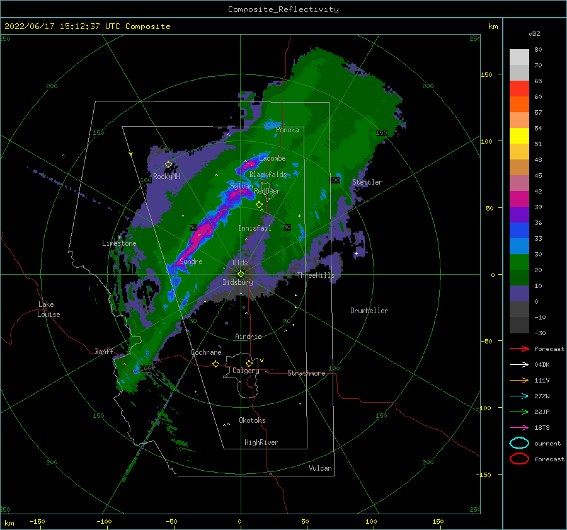
Task: Click the 'Ponoka' city label
Action: [x=287, y=130]
